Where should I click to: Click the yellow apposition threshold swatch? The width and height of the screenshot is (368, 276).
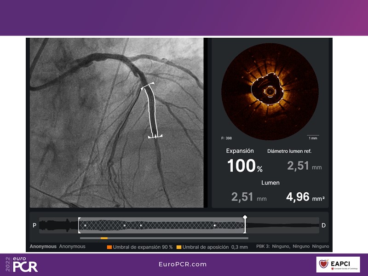[x=179, y=247]
